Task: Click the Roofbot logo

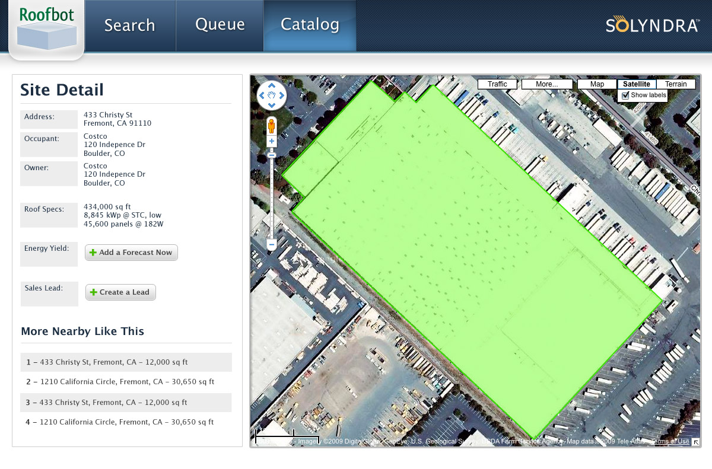Action: (46, 28)
